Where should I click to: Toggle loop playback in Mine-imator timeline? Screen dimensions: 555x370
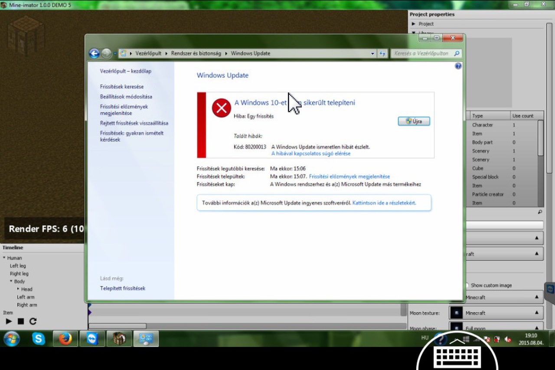click(x=33, y=321)
